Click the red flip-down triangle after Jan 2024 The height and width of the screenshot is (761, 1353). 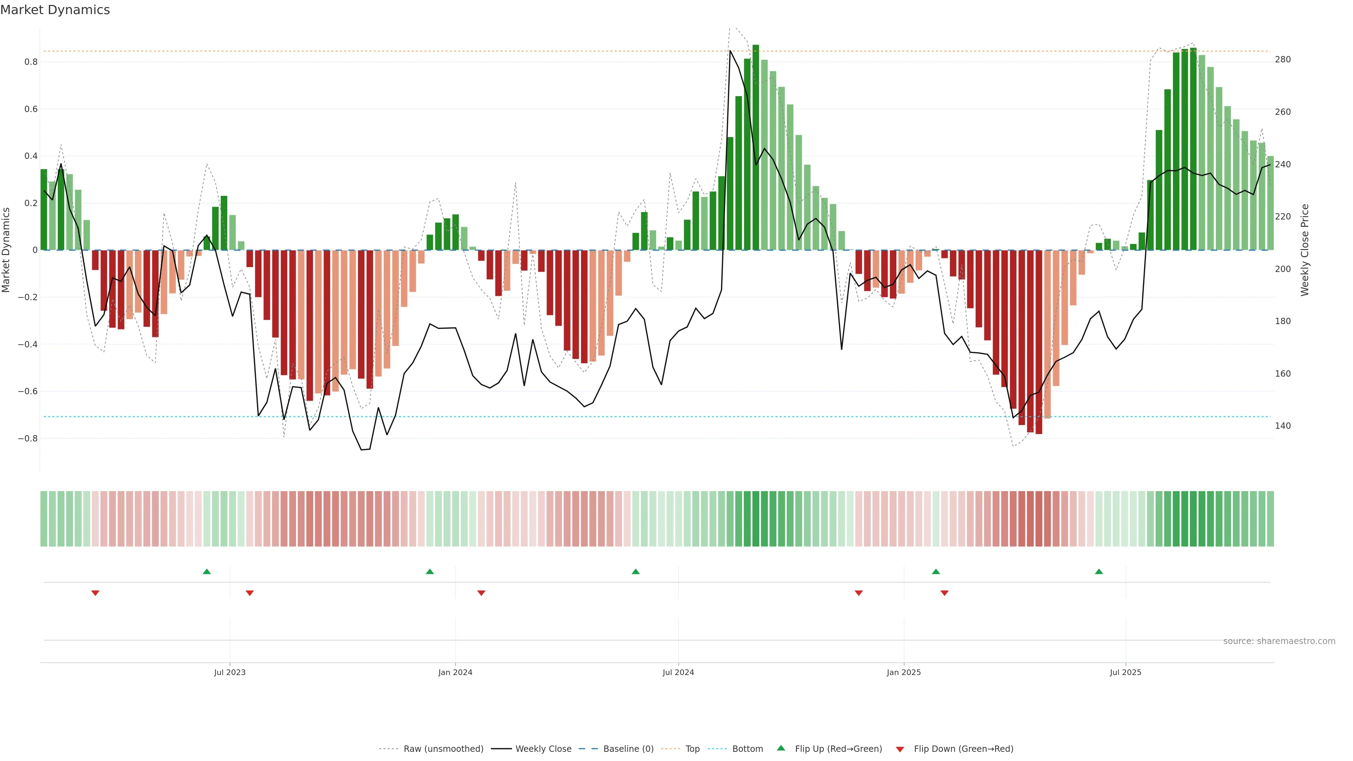481,593
